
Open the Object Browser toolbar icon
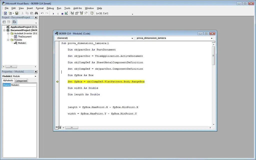click(81, 13)
